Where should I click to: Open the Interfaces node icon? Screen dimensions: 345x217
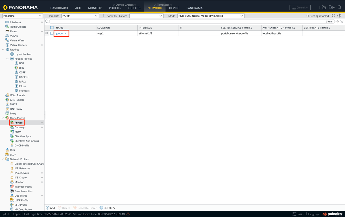pyautogui.click(x=7, y=22)
